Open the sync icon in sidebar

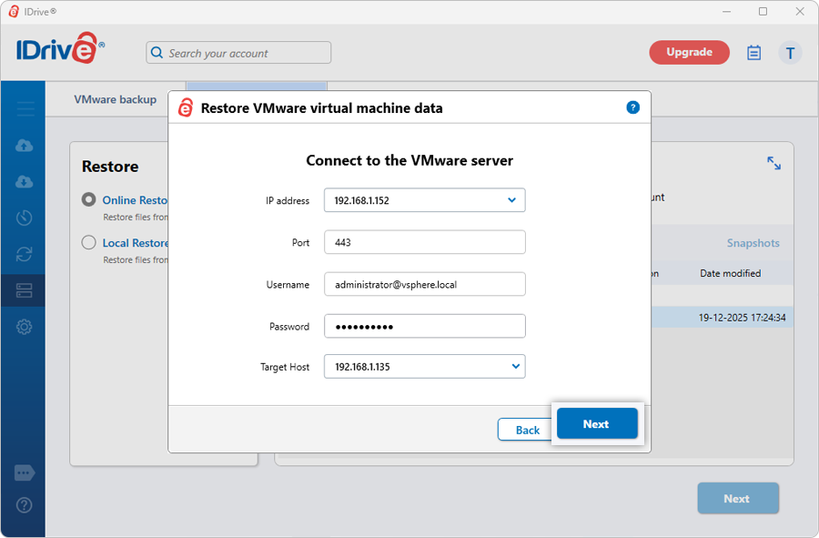25,255
